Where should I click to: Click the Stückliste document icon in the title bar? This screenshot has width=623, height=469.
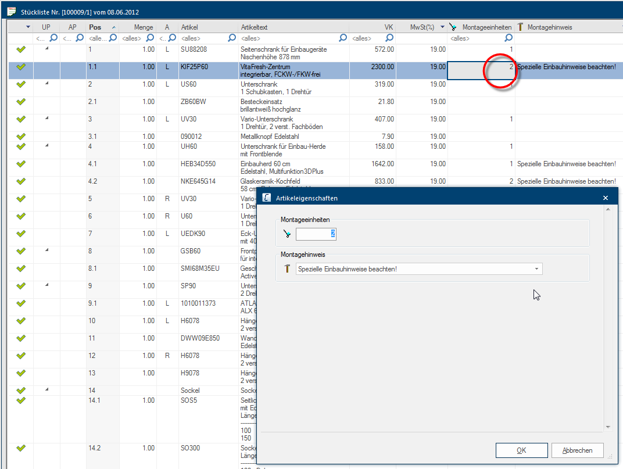11,11
